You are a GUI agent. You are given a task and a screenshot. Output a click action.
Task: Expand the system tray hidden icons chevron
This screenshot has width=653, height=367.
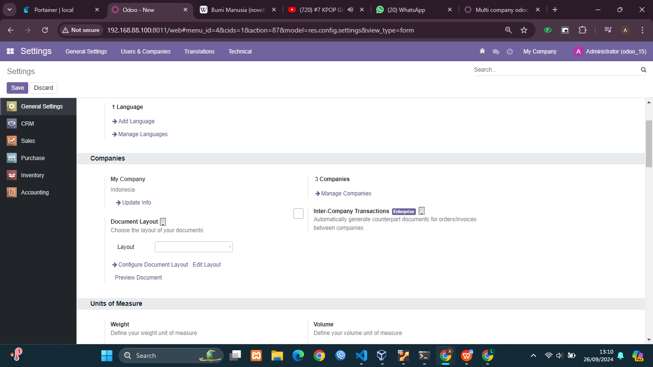click(x=533, y=356)
